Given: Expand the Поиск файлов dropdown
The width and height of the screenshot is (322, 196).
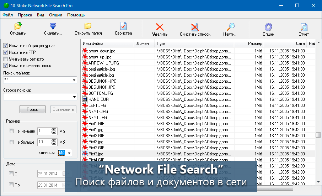Looking at the screenshot, I should (74, 80).
